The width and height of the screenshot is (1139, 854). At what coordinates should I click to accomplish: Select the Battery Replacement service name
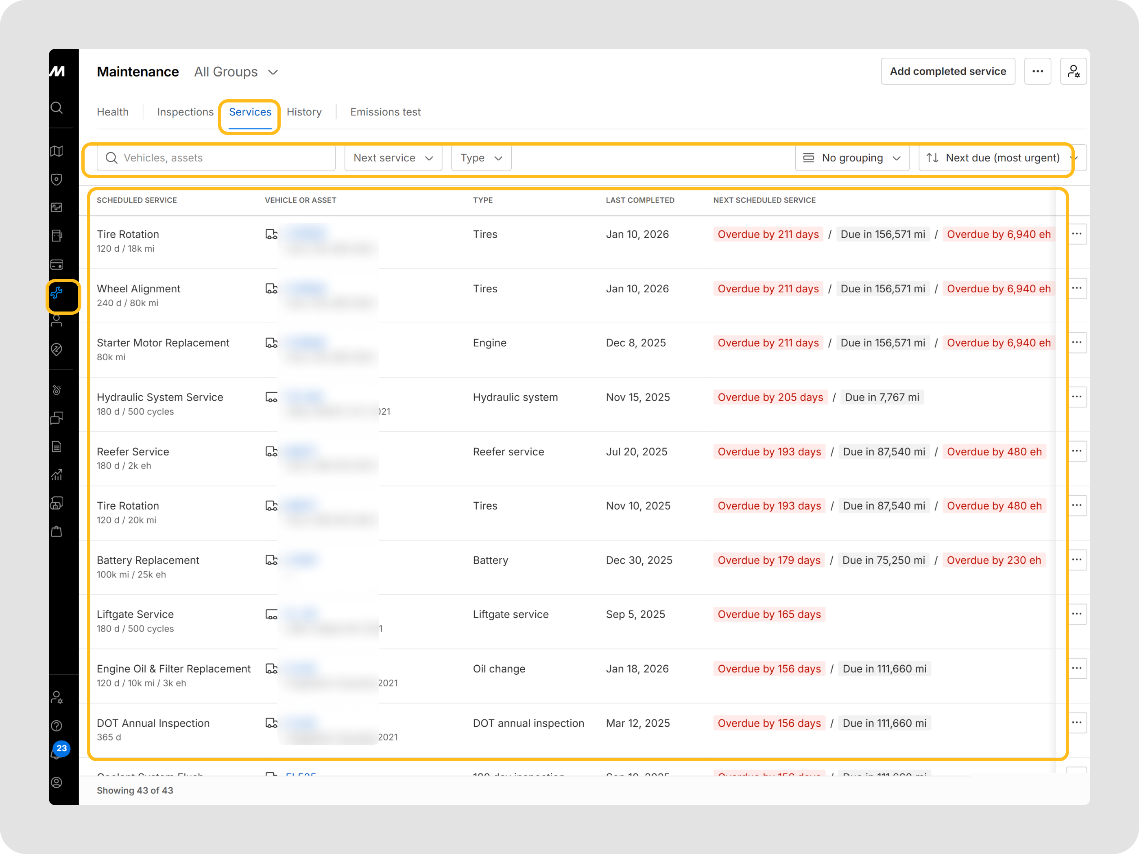click(x=148, y=560)
